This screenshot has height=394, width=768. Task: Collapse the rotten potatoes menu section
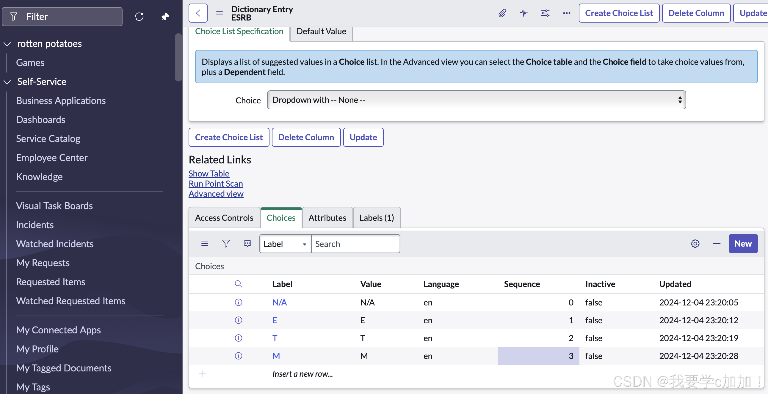7,44
